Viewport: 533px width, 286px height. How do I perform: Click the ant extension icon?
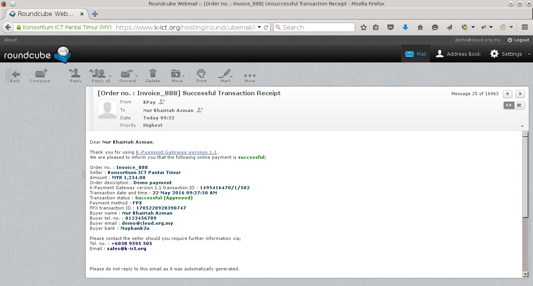click(x=484, y=27)
